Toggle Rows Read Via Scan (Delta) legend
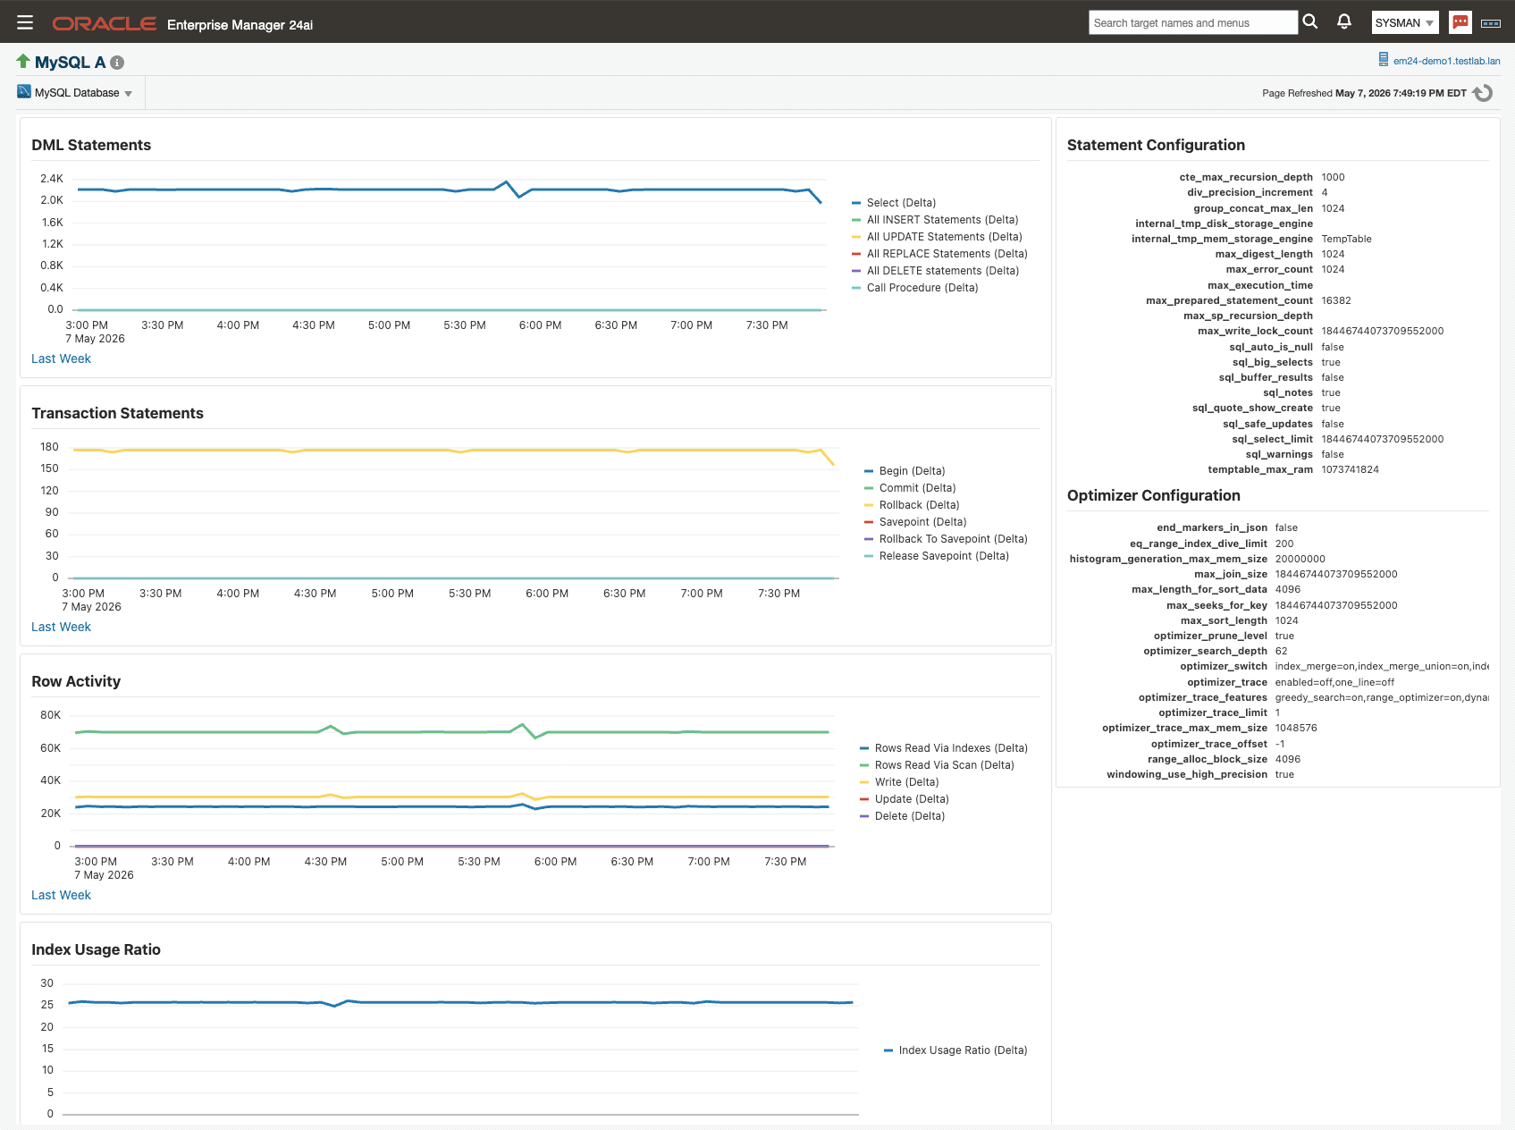The width and height of the screenshot is (1515, 1130). coord(937,765)
